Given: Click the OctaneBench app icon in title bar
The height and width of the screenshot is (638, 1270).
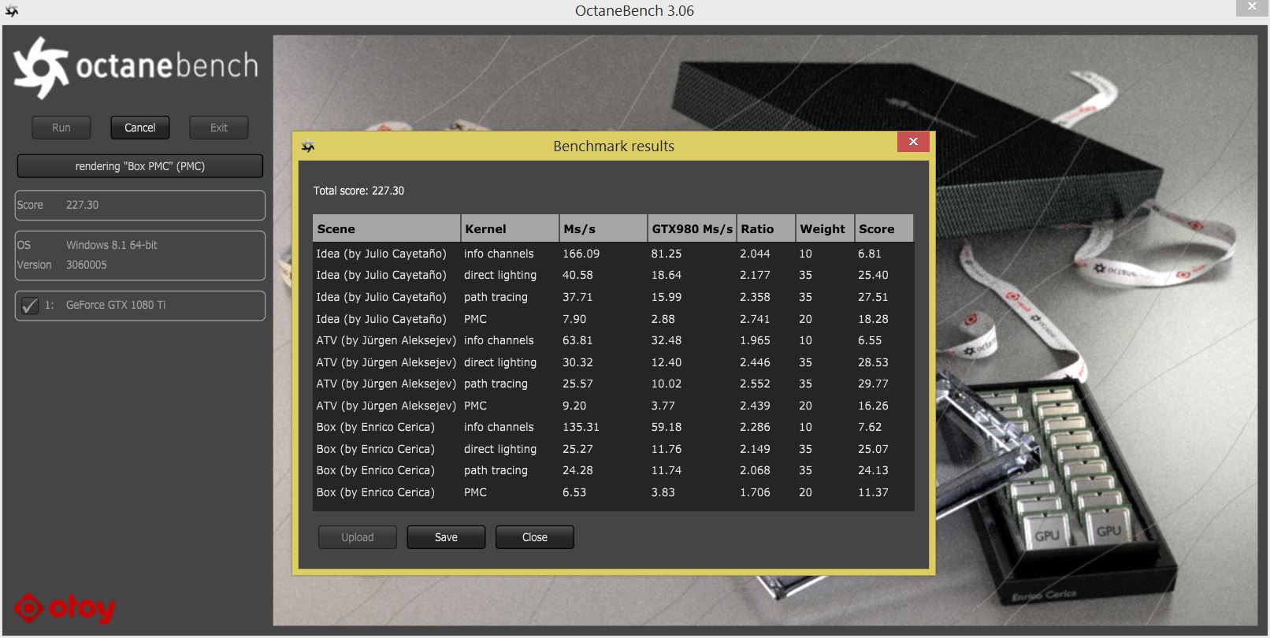Looking at the screenshot, I should tap(11, 10).
